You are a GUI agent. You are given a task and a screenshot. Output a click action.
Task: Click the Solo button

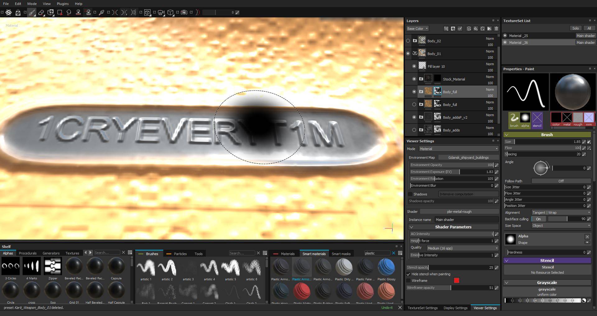coord(576,28)
